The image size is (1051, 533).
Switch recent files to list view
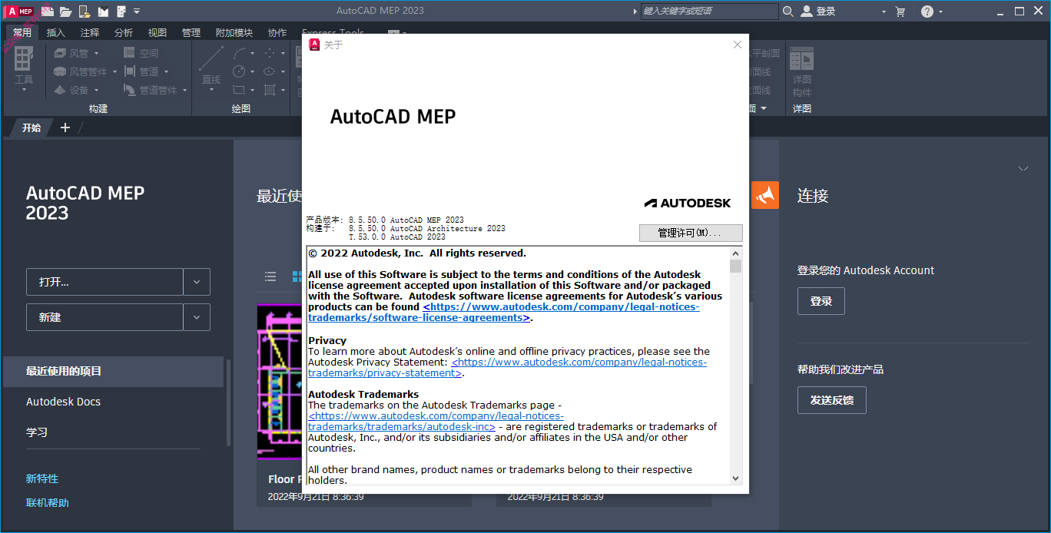pyautogui.click(x=270, y=276)
